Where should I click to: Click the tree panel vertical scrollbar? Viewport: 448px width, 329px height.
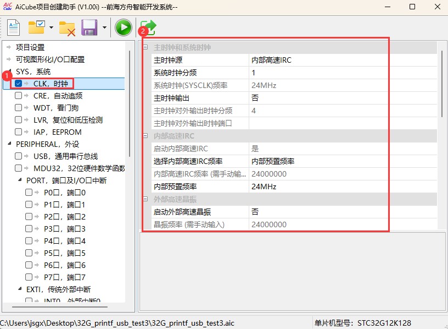(x=130, y=103)
